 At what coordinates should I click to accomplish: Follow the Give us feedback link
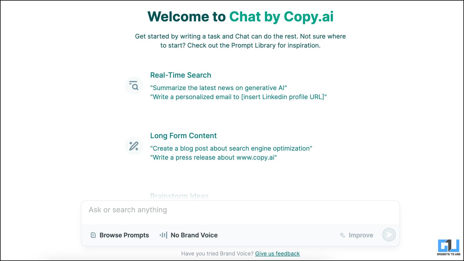click(x=277, y=253)
